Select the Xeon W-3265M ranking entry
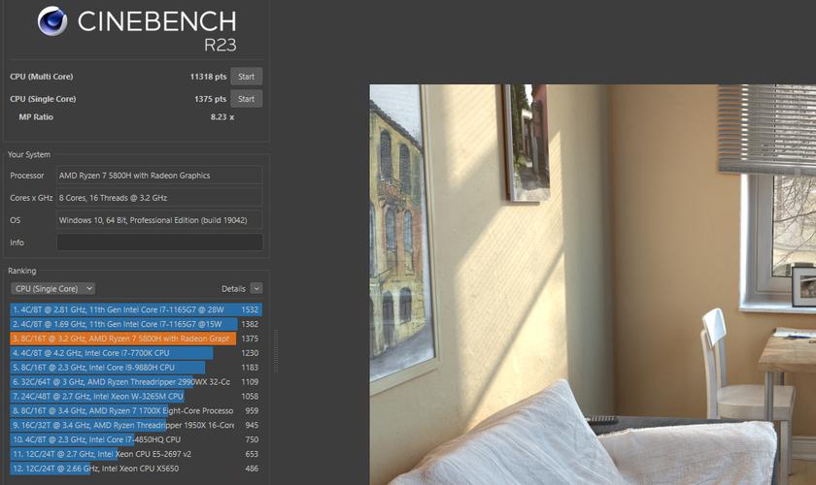 136,396
